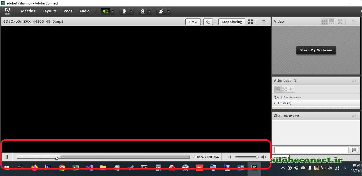362x176 pixels.
Task: Toggle the microphone in the top toolbar
Action: (124, 11)
